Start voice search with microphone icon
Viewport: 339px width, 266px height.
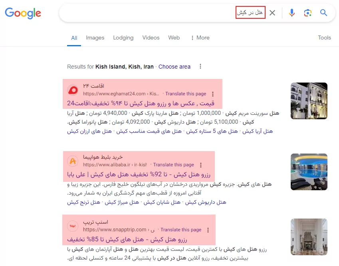(x=292, y=13)
